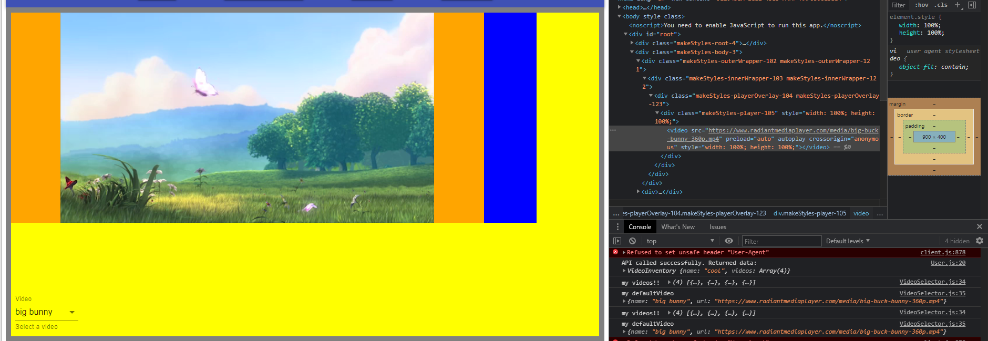Toggle the computed styles sidebar pane icon
The image size is (988, 341).
point(972,5)
